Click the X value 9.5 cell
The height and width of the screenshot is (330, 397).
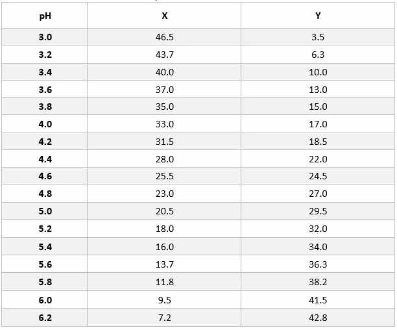(x=164, y=300)
